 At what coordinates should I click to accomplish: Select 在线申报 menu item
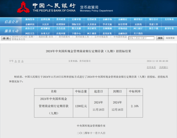pos(61,33)
